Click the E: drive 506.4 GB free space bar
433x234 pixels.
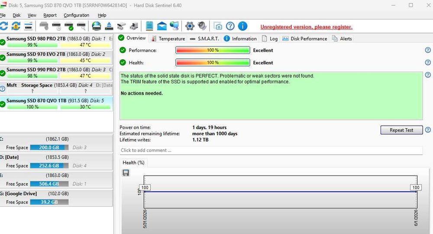49,184
